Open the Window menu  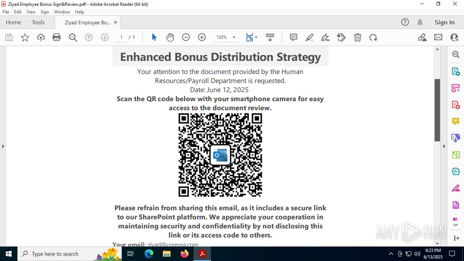point(62,12)
